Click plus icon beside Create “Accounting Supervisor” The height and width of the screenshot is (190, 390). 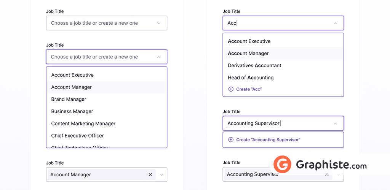click(231, 140)
